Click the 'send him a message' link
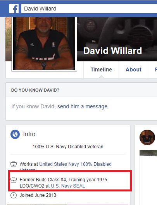This screenshot has width=157, height=205. click(x=82, y=106)
